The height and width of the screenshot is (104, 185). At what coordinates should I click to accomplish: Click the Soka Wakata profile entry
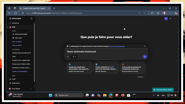[x=16, y=89]
